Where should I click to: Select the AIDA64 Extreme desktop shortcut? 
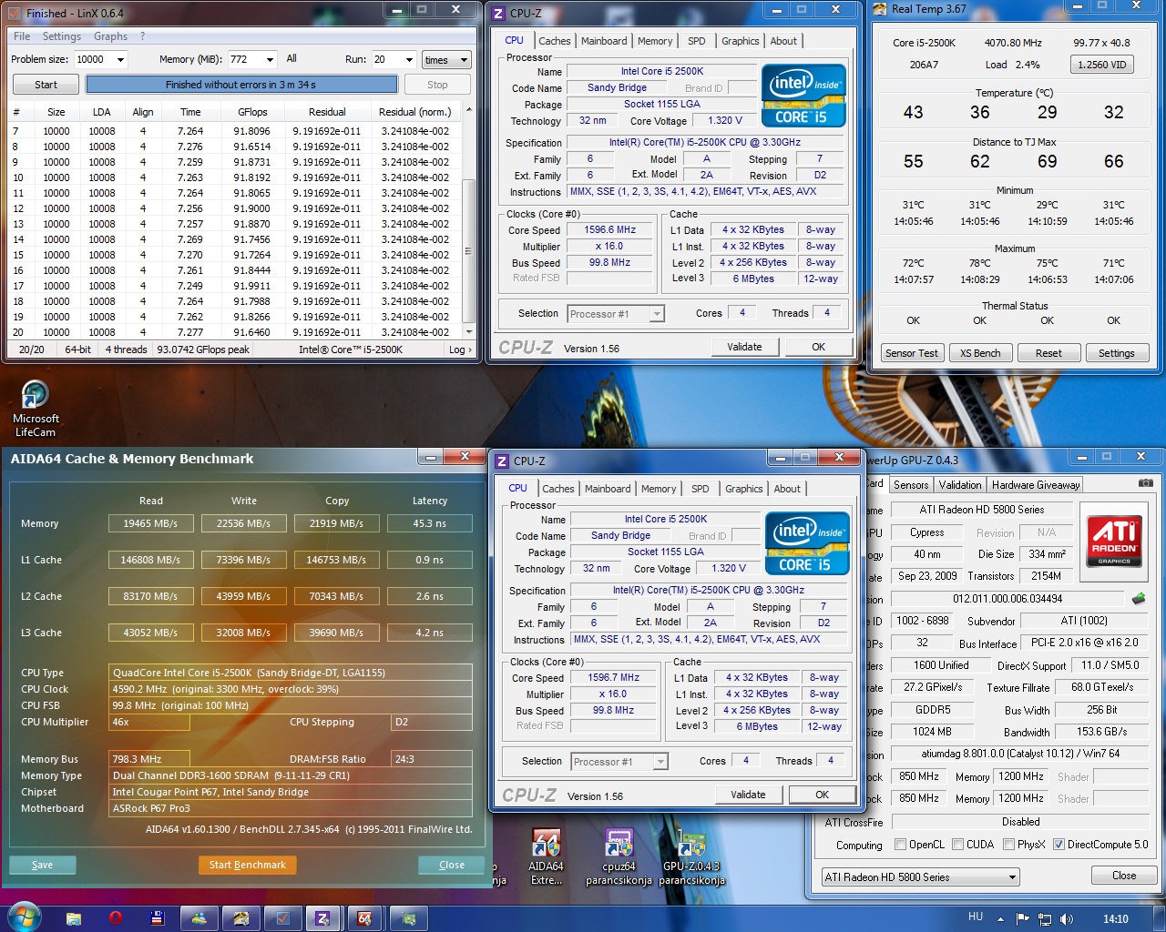tap(547, 857)
